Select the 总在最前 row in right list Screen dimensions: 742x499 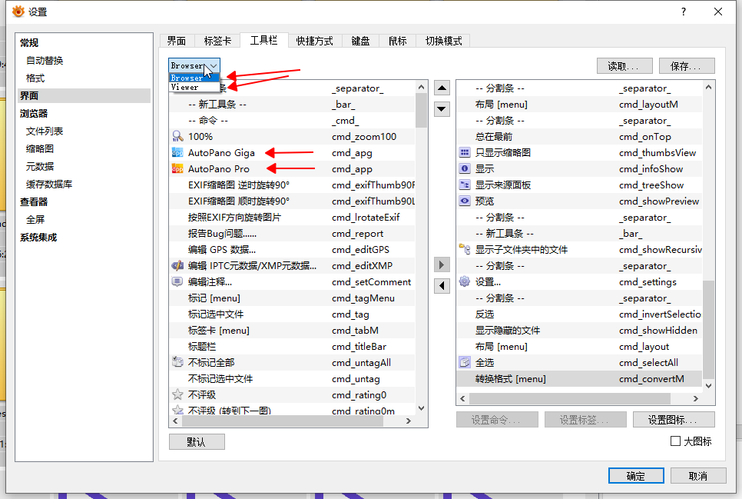(580, 137)
